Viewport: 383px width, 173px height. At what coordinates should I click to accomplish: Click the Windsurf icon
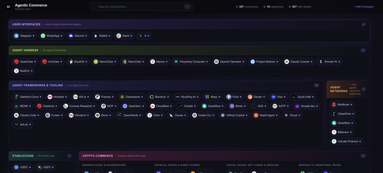point(71,115)
